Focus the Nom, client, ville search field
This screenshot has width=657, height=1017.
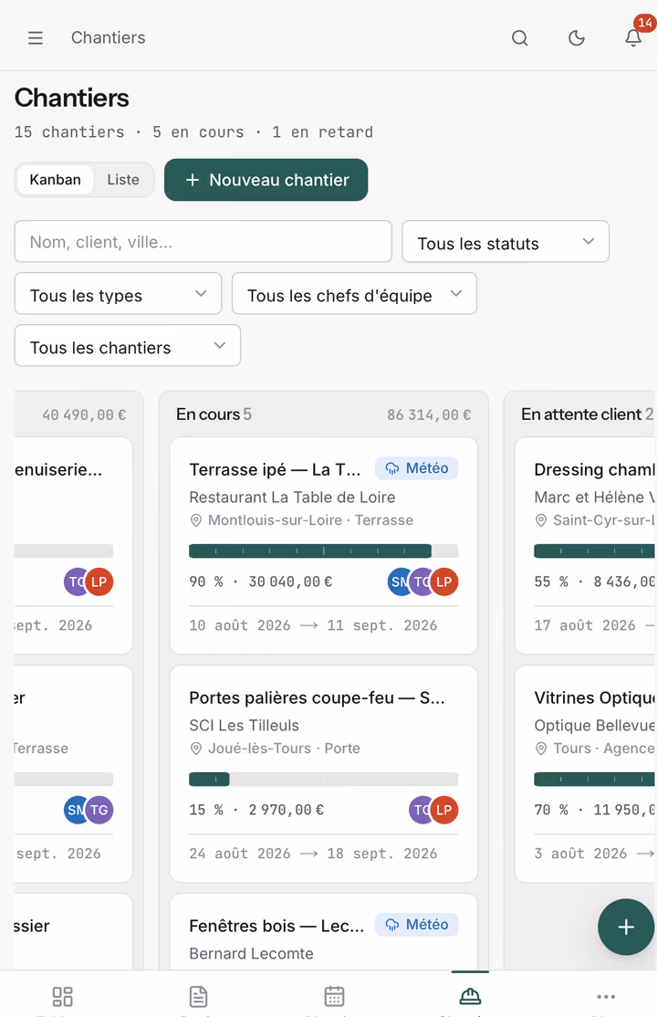(203, 242)
